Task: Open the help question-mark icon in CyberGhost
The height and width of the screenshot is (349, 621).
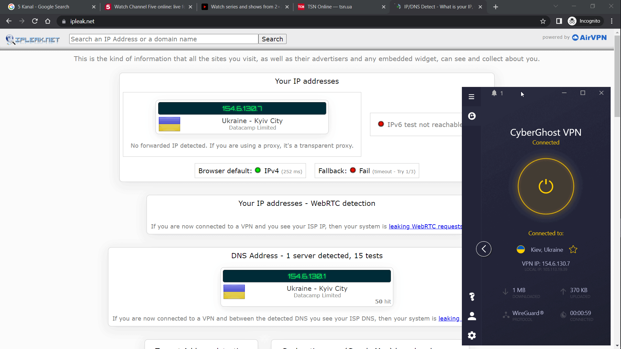Action: (x=472, y=296)
